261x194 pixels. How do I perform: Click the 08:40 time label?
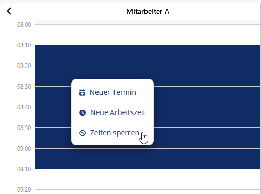coord(24,107)
